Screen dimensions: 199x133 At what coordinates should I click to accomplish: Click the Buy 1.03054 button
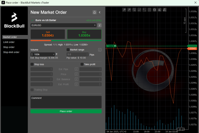tap(84, 34)
